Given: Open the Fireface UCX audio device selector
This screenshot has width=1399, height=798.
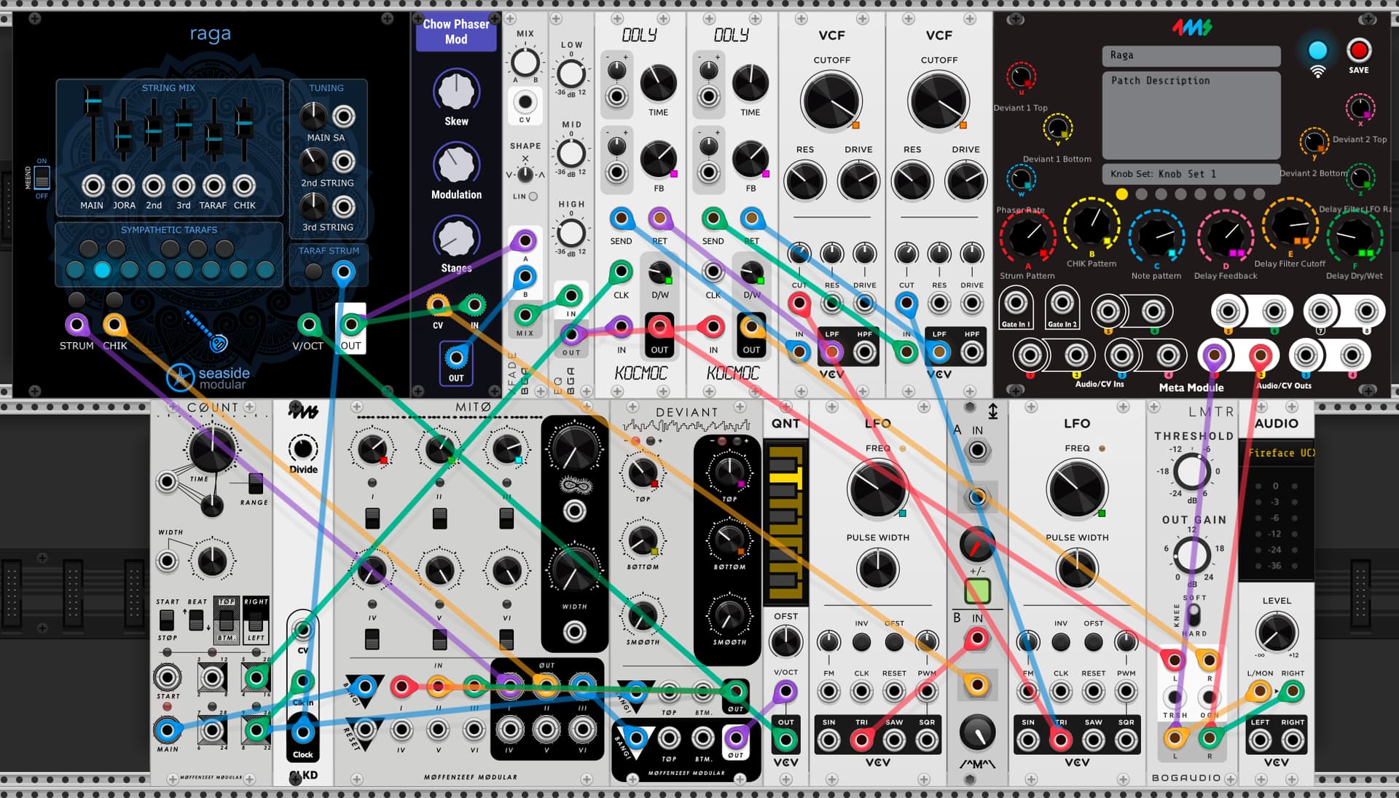Looking at the screenshot, I should [x=1277, y=453].
